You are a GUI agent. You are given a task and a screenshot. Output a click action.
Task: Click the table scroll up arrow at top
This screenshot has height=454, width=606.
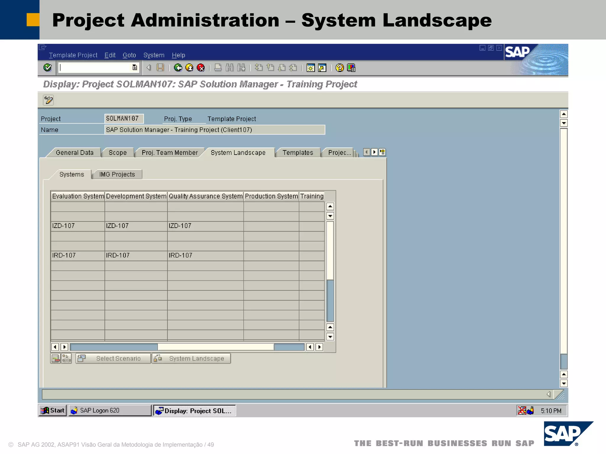coord(330,206)
